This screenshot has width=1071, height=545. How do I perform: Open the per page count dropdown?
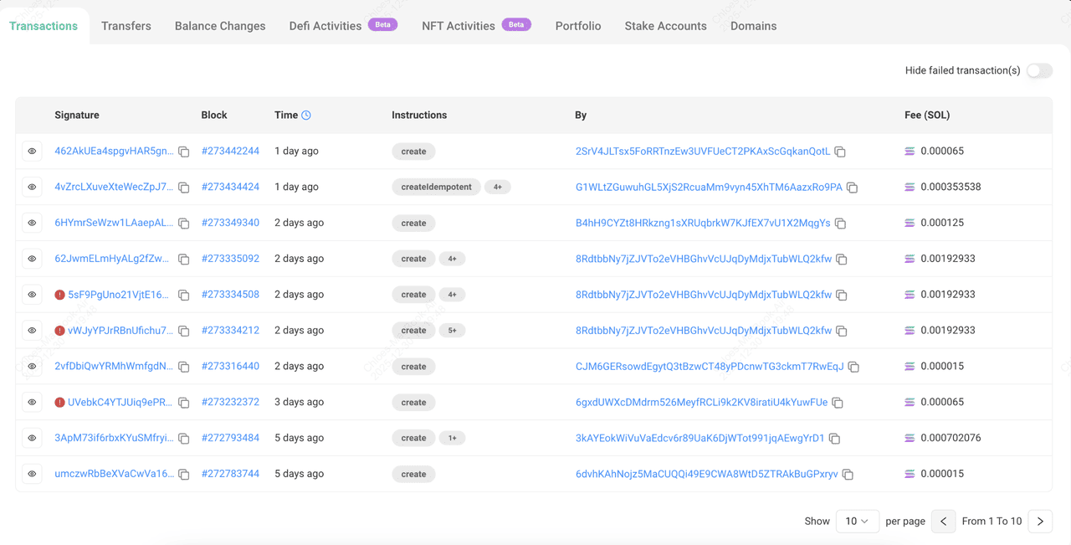[857, 521]
